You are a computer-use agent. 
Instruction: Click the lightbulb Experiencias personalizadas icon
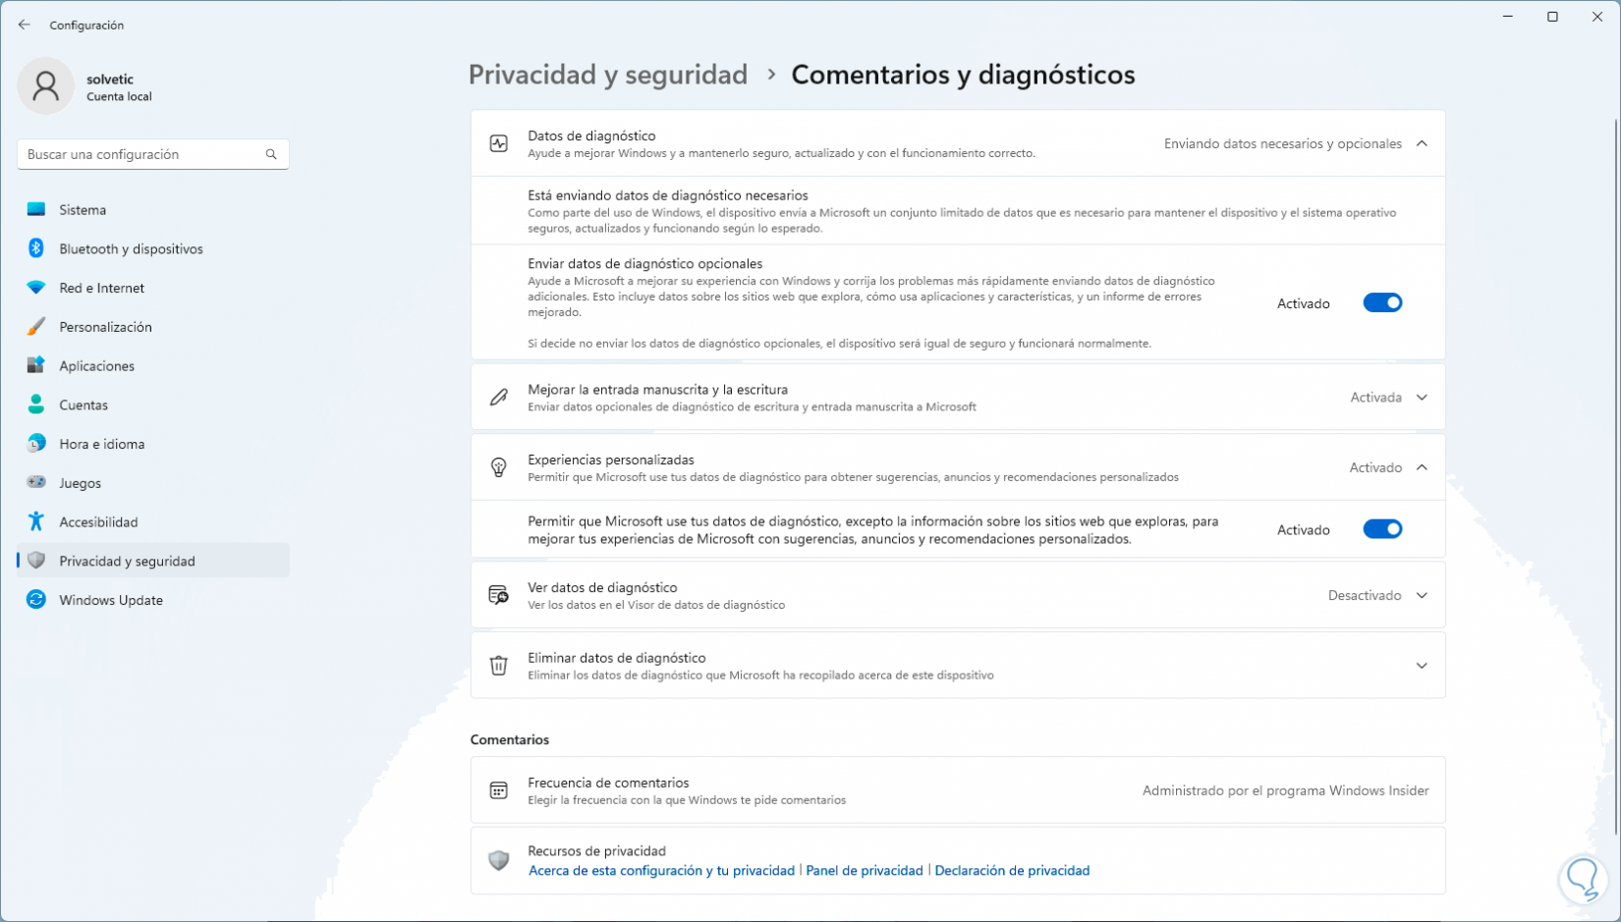coord(499,467)
